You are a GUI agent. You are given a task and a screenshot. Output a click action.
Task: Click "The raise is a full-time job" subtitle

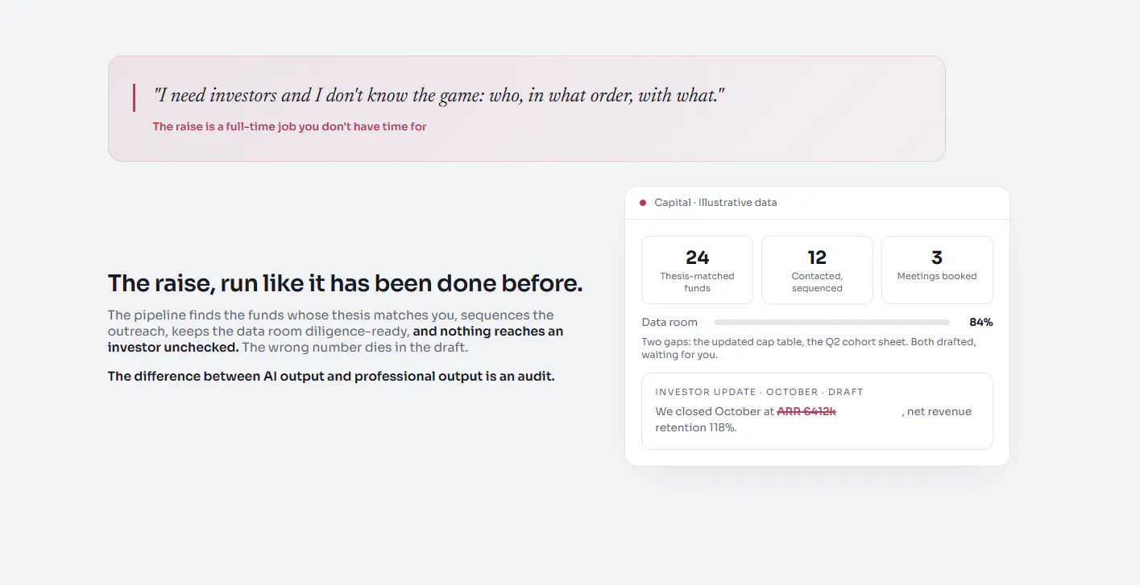(289, 126)
